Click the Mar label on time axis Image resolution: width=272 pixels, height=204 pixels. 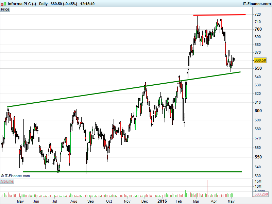pyautogui.click(x=196, y=201)
